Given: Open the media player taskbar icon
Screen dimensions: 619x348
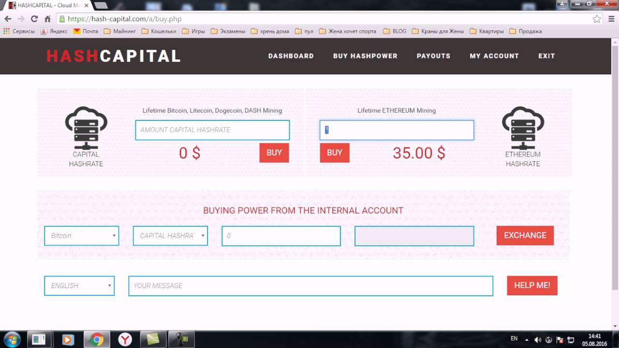Looking at the screenshot, I should pos(68,340).
